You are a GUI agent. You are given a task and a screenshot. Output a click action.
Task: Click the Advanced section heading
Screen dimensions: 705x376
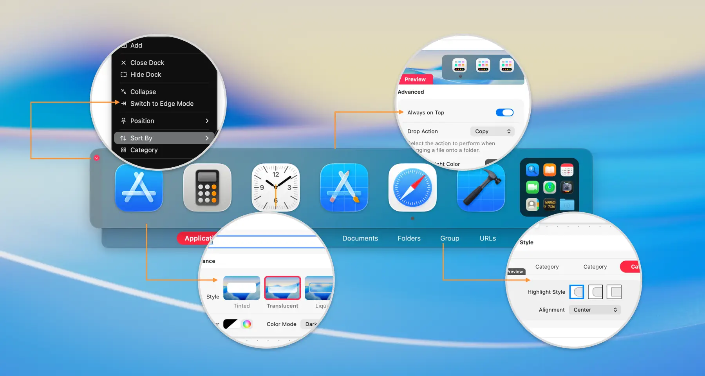coord(410,92)
